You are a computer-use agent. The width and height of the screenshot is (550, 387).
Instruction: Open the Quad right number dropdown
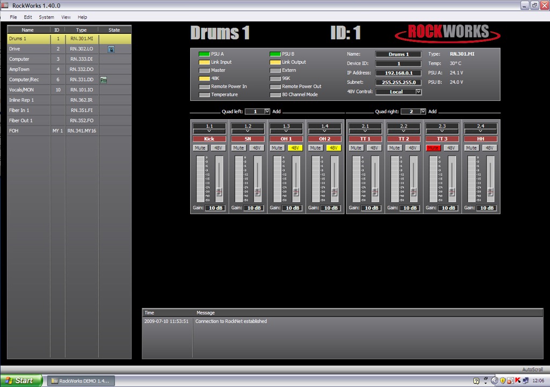[423, 112]
